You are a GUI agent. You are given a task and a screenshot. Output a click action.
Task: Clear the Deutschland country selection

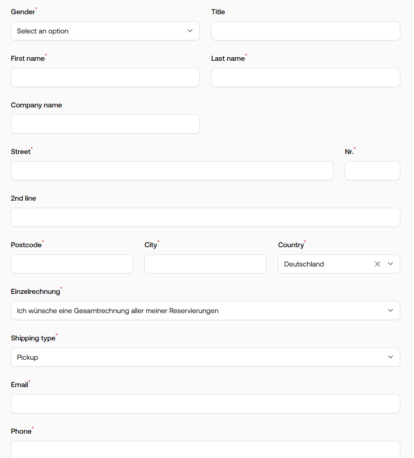point(377,264)
